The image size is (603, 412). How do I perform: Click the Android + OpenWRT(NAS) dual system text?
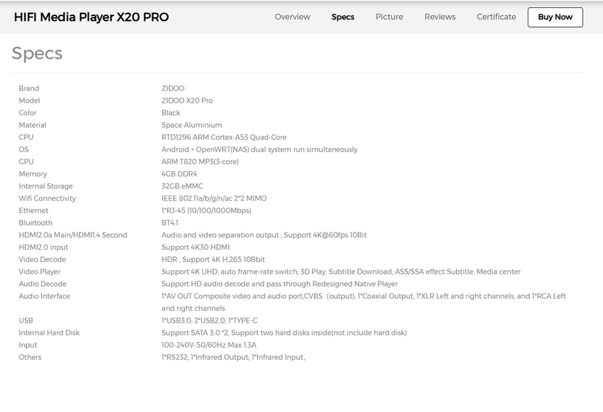tap(259, 149)
